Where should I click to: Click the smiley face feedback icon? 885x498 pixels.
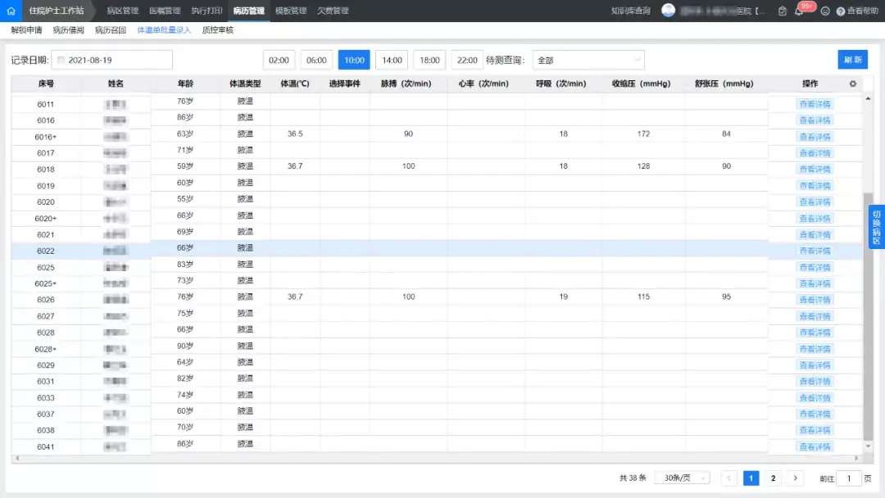[825, 11]
